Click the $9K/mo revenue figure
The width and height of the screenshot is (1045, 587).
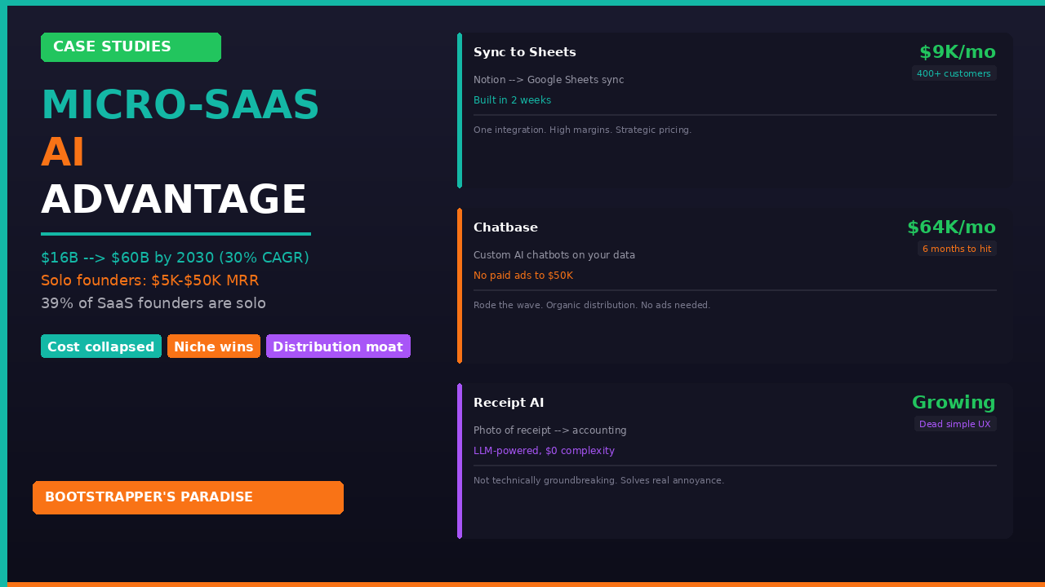(957, 52)
